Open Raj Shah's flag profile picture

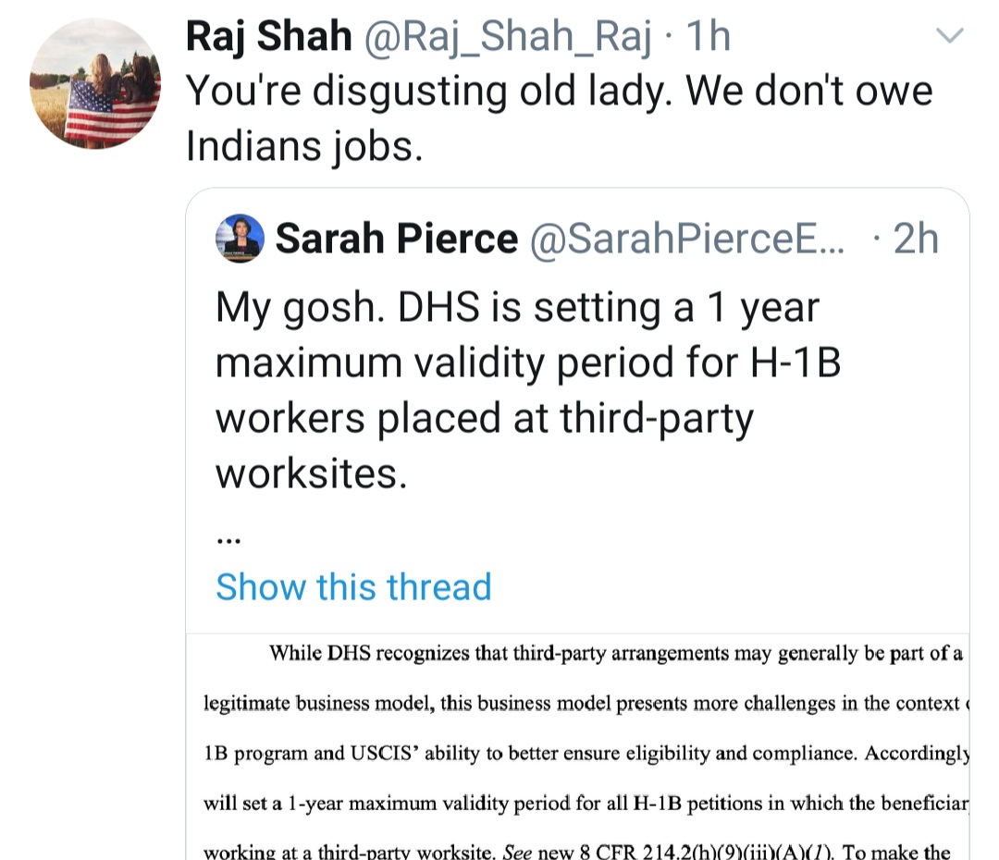pyautogui.click(x=95, y=83)
